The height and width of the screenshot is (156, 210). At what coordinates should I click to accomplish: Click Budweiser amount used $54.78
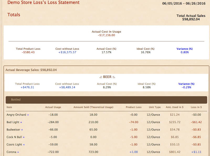click(x=175, y=130)
